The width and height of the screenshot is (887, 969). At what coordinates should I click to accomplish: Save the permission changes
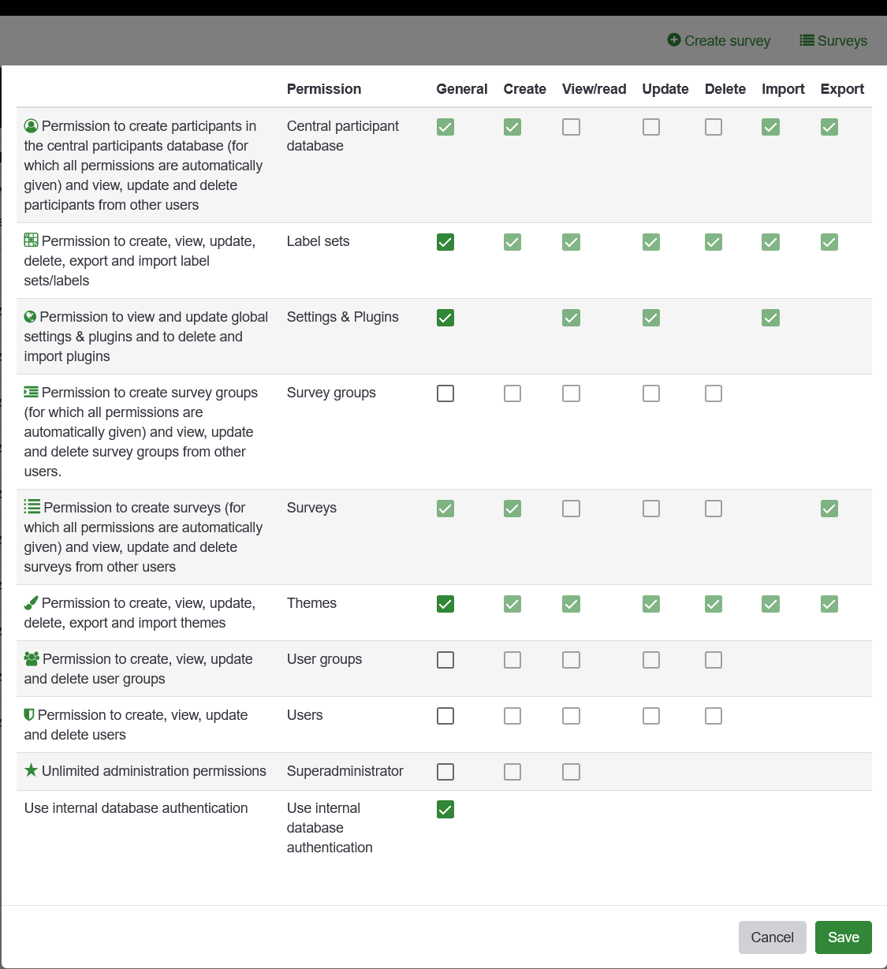[x=843, y=937]
